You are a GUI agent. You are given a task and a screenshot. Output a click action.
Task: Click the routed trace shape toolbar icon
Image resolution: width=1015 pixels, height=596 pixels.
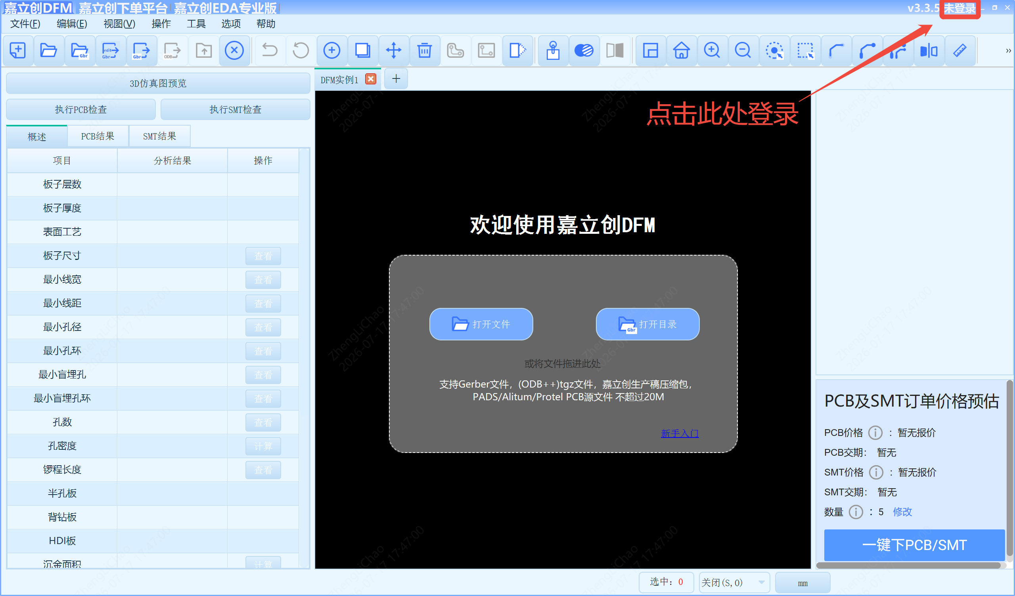point(455,51)
